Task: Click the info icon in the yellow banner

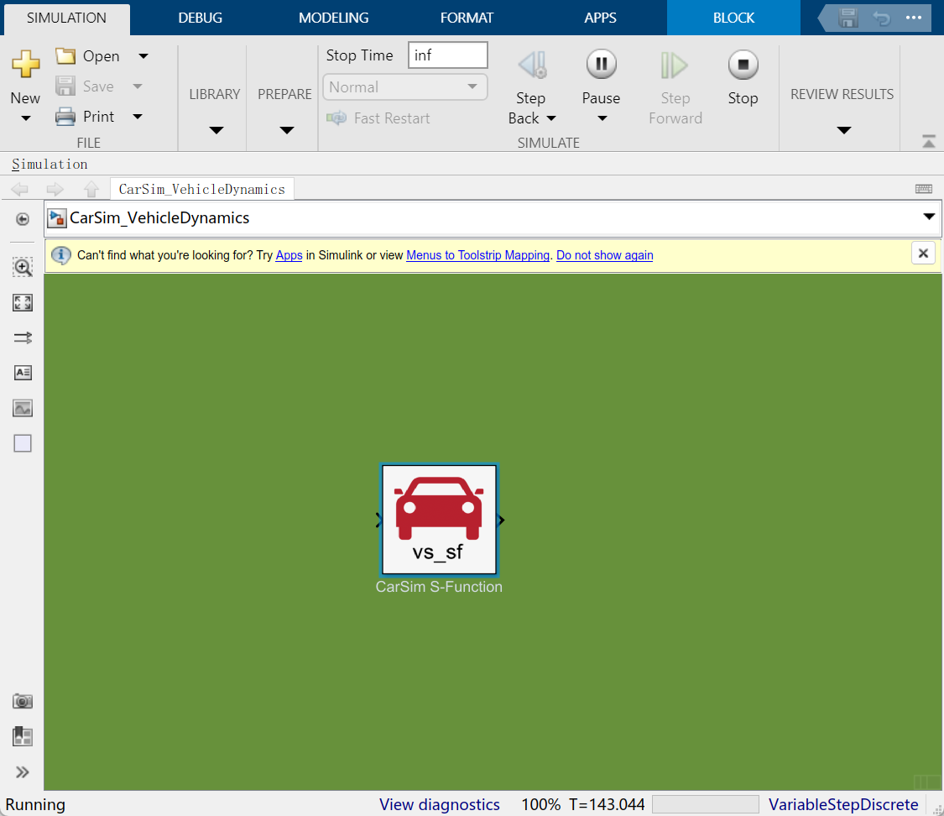Action: [60, 255]
